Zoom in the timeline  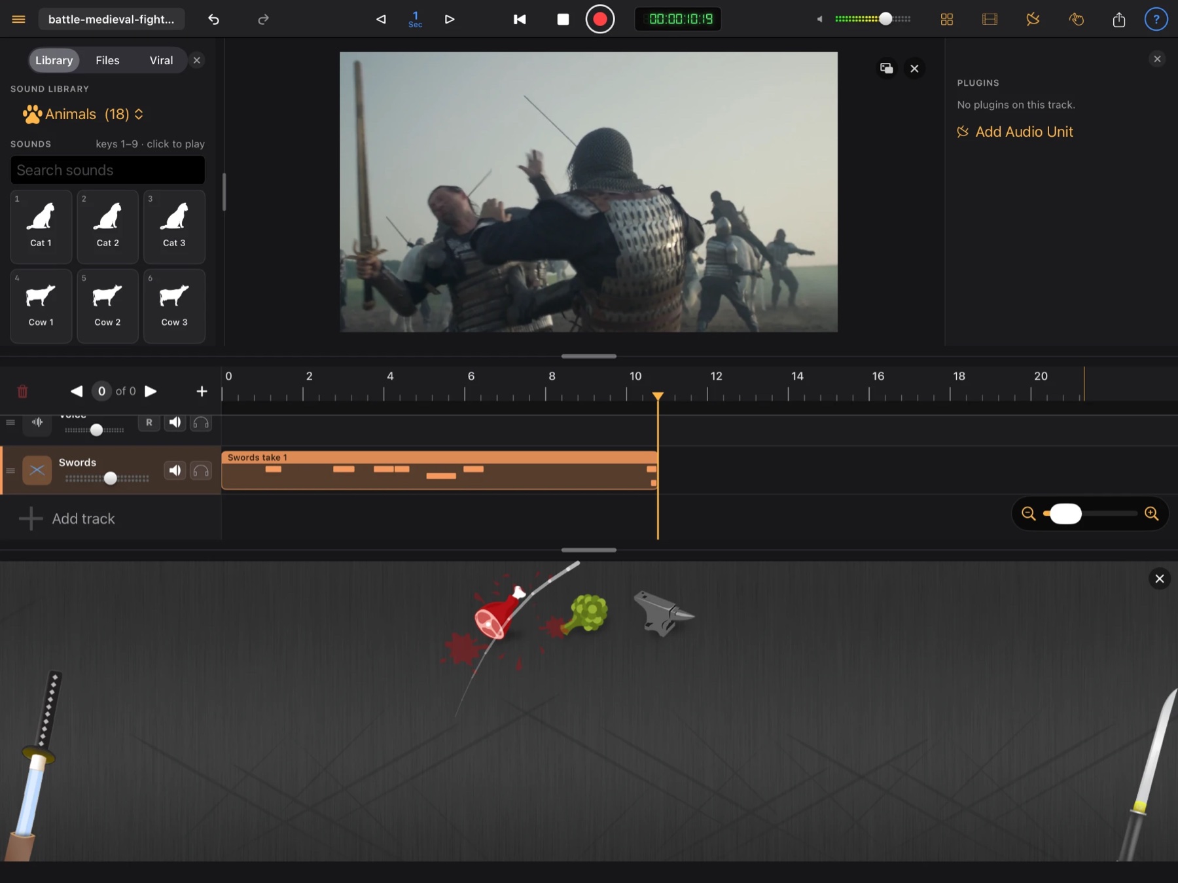pos(1152,514)
